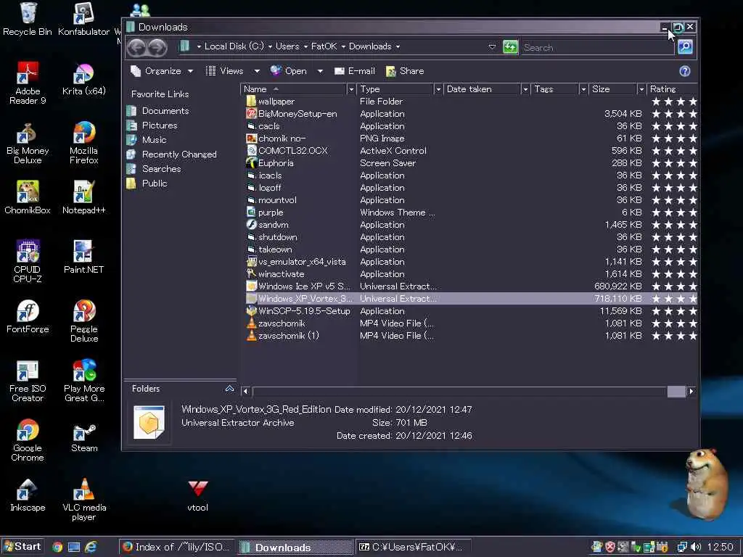Image resolution: width=743 pixels, height=557 pixels.
Task: Open CPUID CPU-Z shortcut
Action: tap(28, 261)
